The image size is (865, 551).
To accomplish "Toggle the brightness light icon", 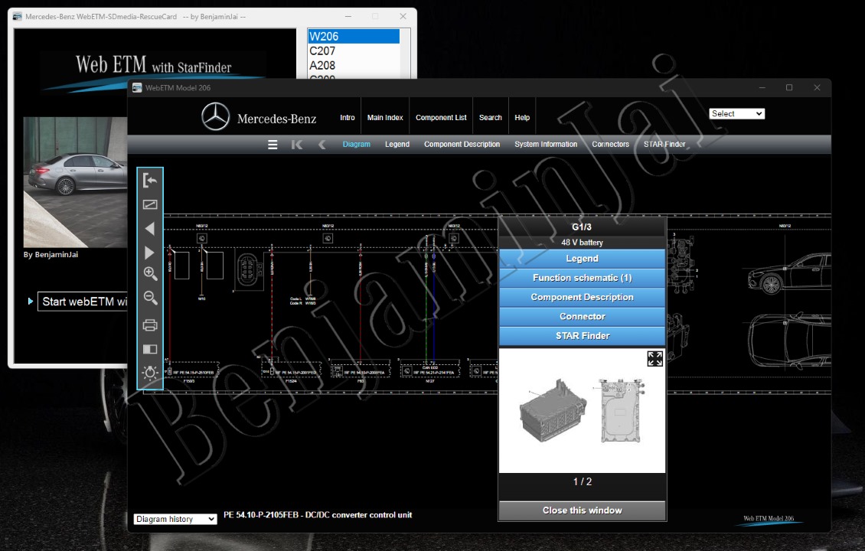I will [150, 373].
